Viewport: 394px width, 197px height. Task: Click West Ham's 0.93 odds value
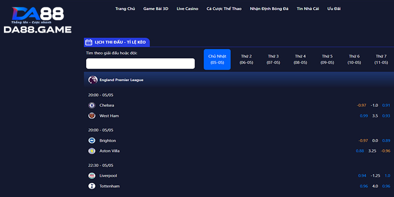click(386, 116)
